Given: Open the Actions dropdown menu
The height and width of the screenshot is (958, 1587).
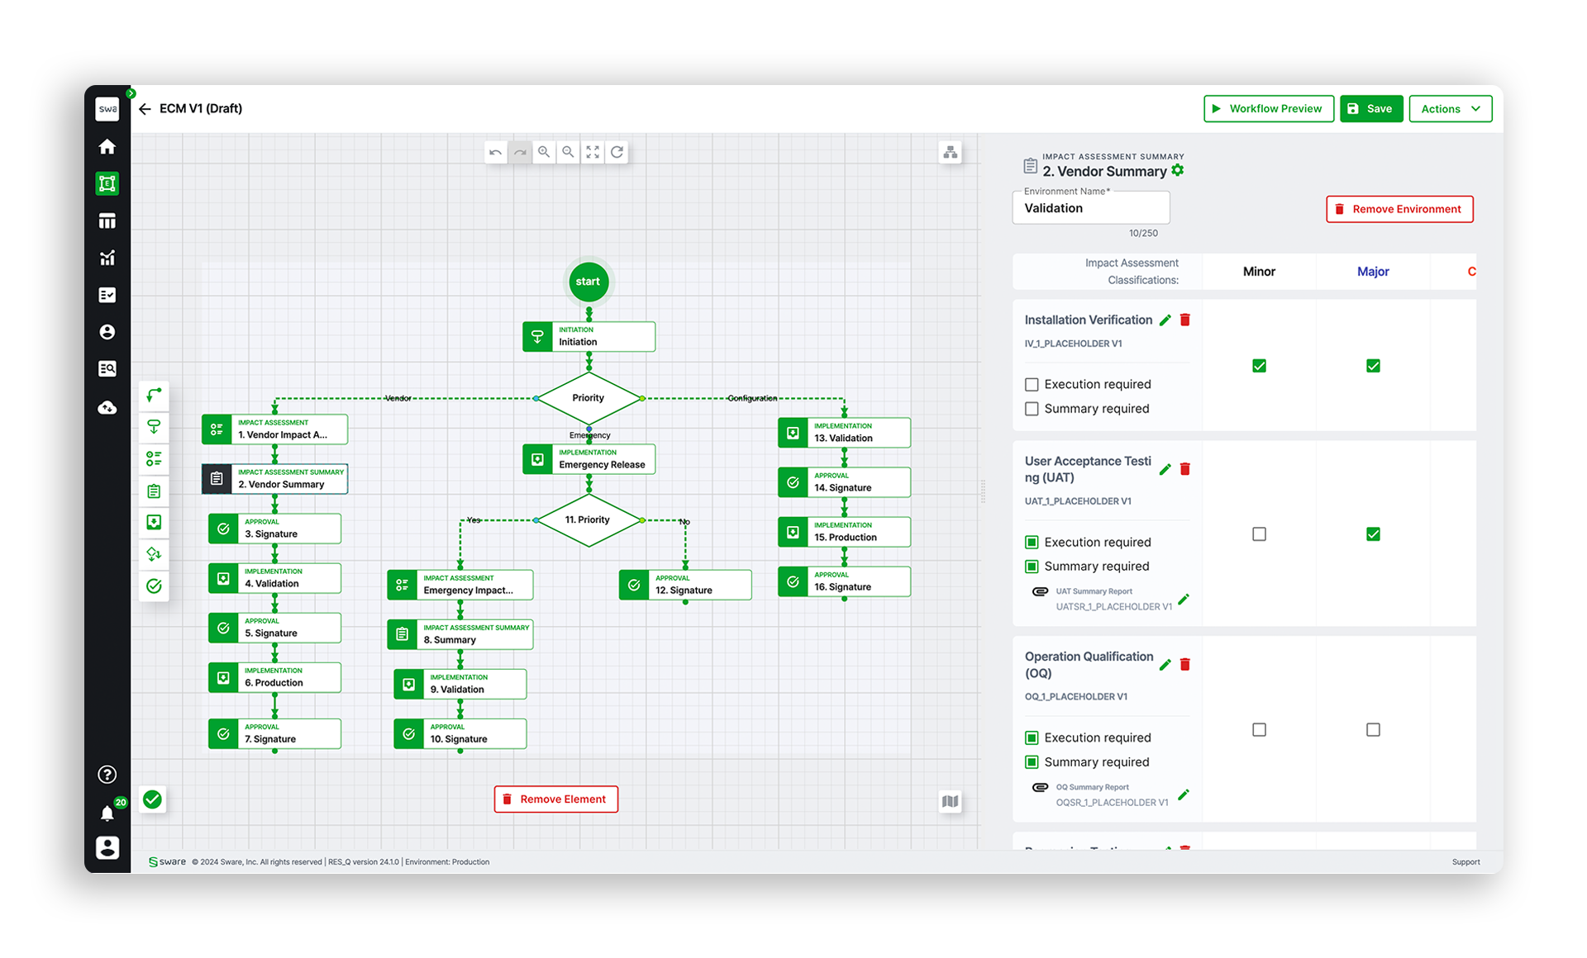Looking at the screenshot, I should point(1451,109).
